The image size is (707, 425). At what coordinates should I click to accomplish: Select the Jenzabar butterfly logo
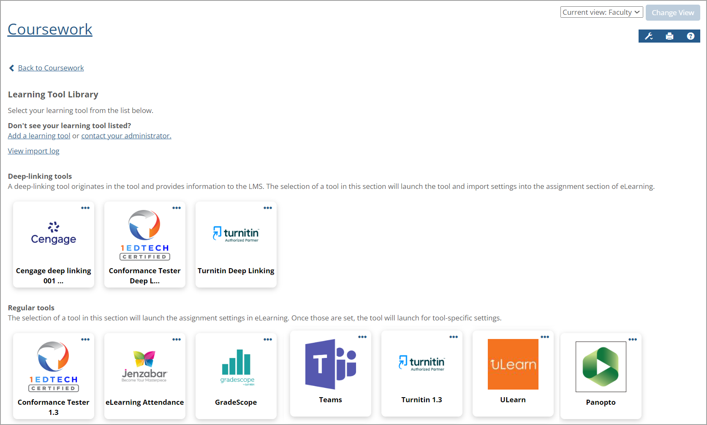point(144,366)
